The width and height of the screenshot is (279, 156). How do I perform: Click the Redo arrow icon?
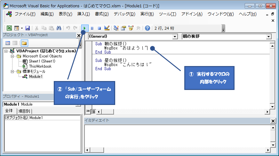coord(75,28)
